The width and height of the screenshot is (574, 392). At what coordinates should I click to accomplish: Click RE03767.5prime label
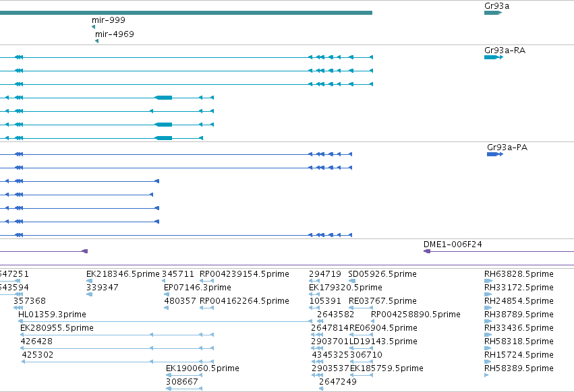382,301
